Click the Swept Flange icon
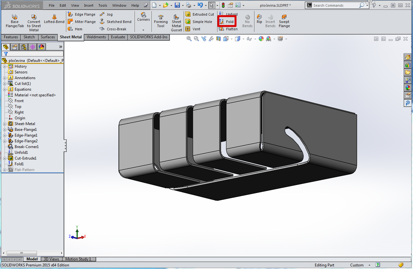This screenshot has width=413, height=269. pos(284,21)
